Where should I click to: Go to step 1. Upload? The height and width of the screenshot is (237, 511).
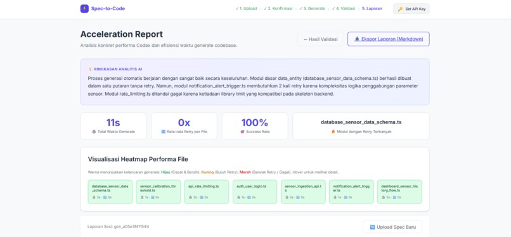246,9
